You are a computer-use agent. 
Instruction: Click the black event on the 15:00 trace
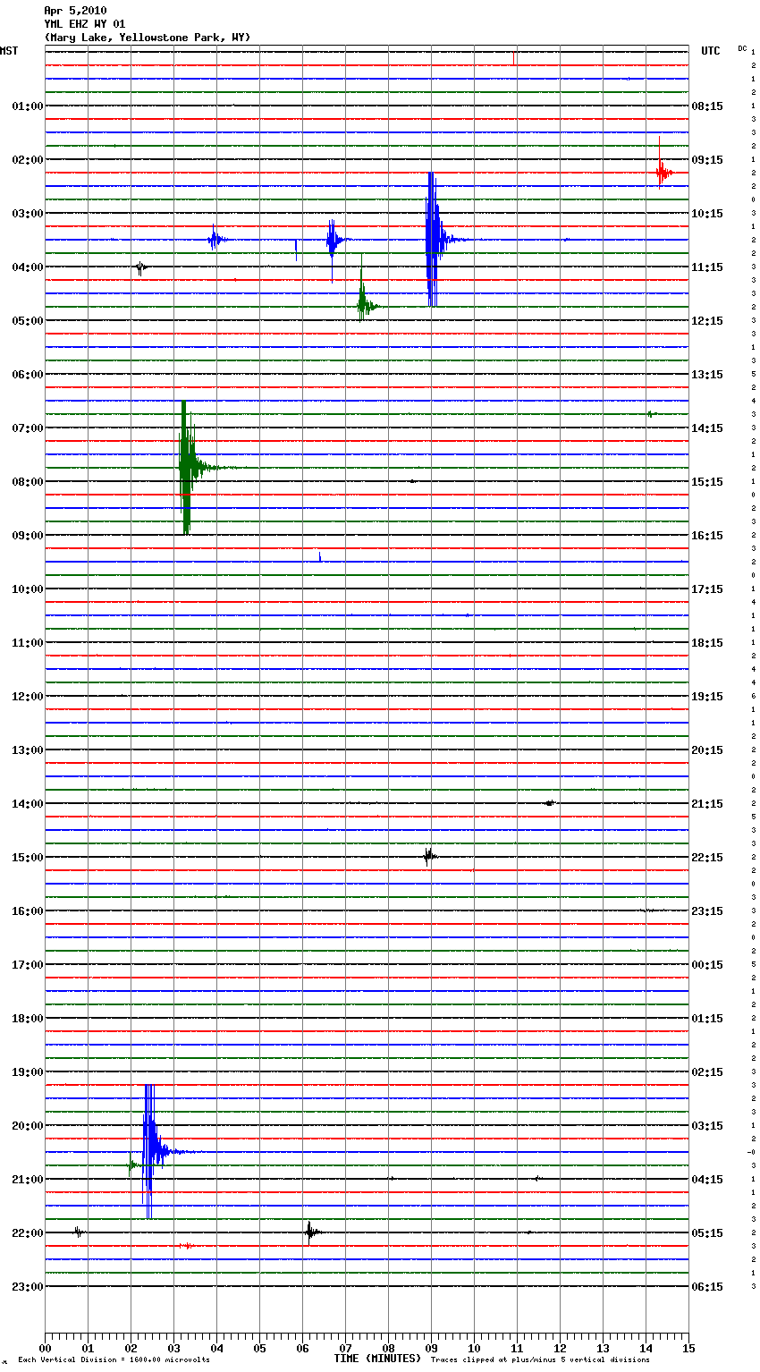pyautogui.click(x=429, y=856)
